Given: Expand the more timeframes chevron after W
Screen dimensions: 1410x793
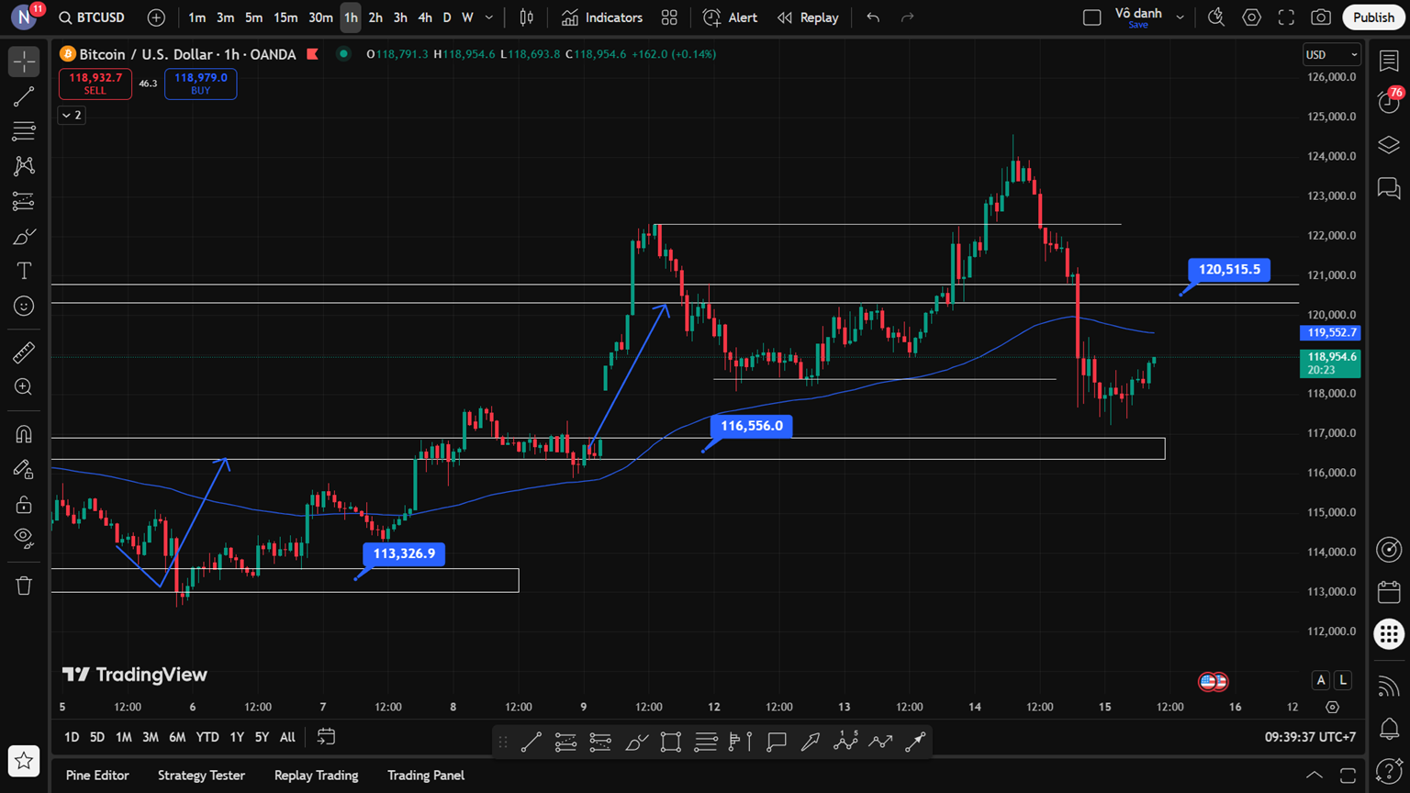Looking at the screenshot, I should (x=489, y=17).
